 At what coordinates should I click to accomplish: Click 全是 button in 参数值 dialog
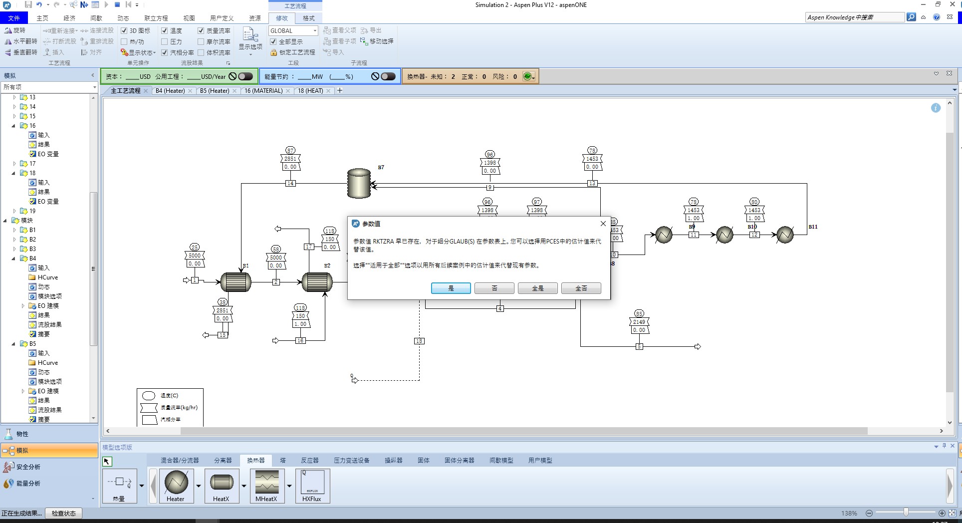click(538, 288)
